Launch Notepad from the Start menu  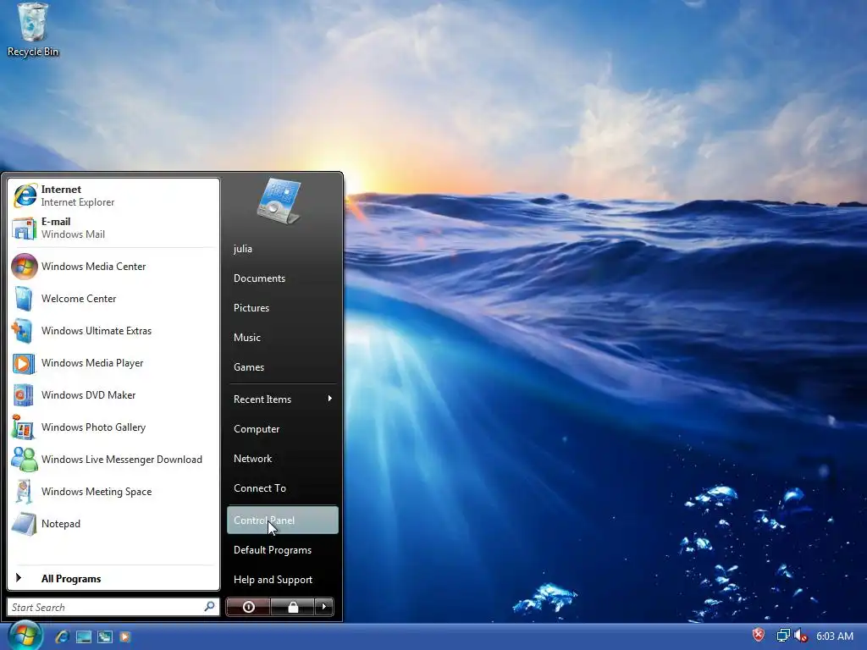pos(113,523)
